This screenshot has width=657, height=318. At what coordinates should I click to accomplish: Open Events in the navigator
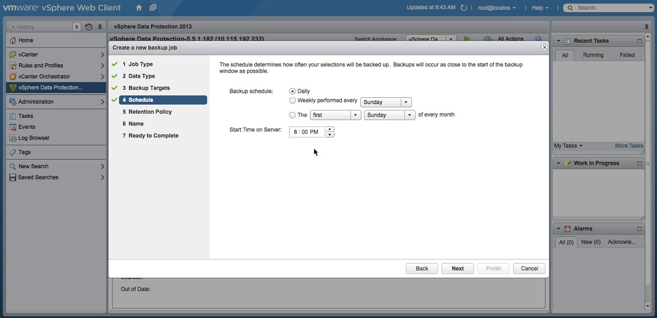tap(27, 127)
